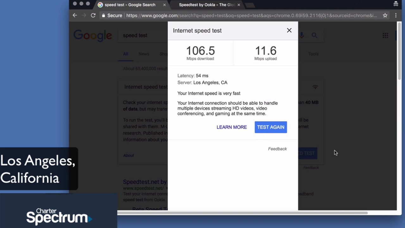405x228 pixels.
Task: Open the Tools search option
Action: pyautogui.click(x=313, y=54)
